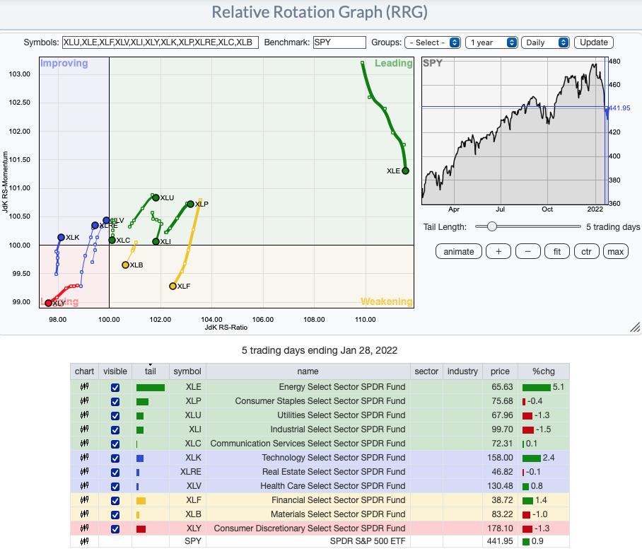Uncheck visibility for Energy Select Sector XLE
This screenshot has width=642, height=549.
point(115,387)
